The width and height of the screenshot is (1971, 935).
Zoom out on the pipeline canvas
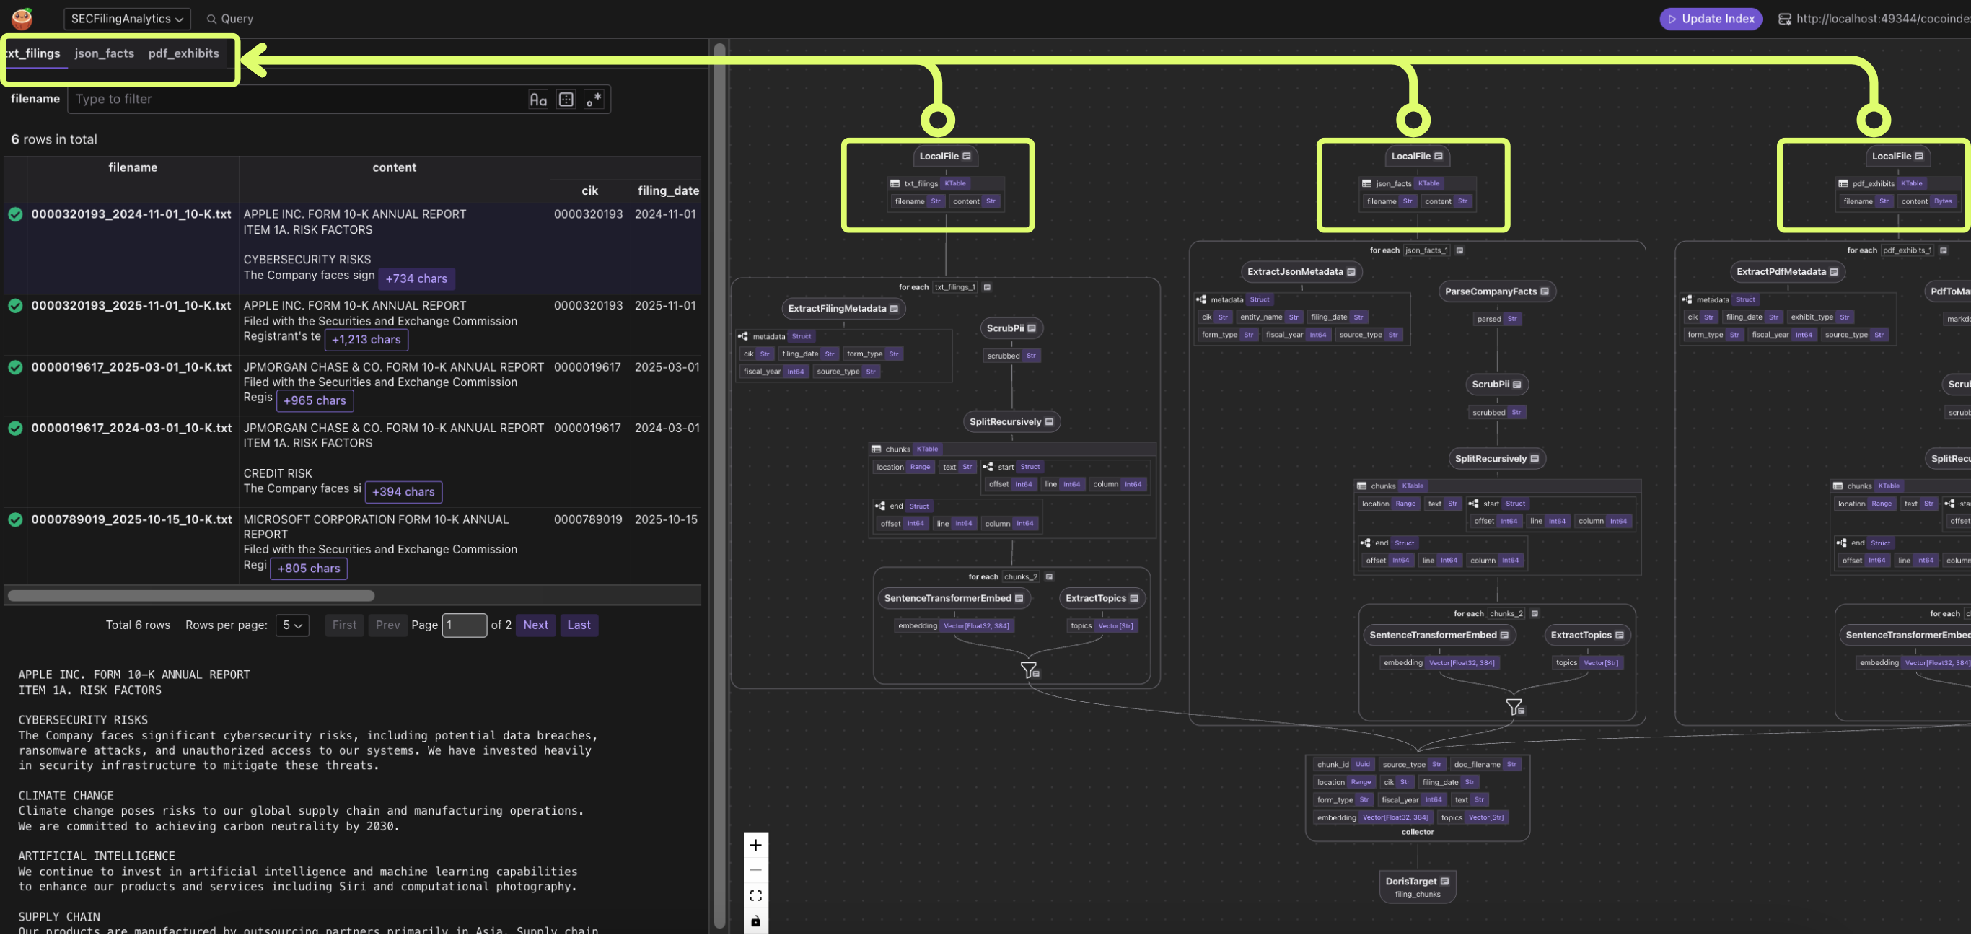point(756,869)
